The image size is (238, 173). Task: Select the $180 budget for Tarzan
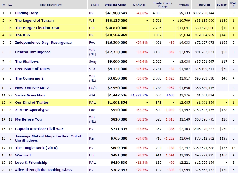[223, 20]
